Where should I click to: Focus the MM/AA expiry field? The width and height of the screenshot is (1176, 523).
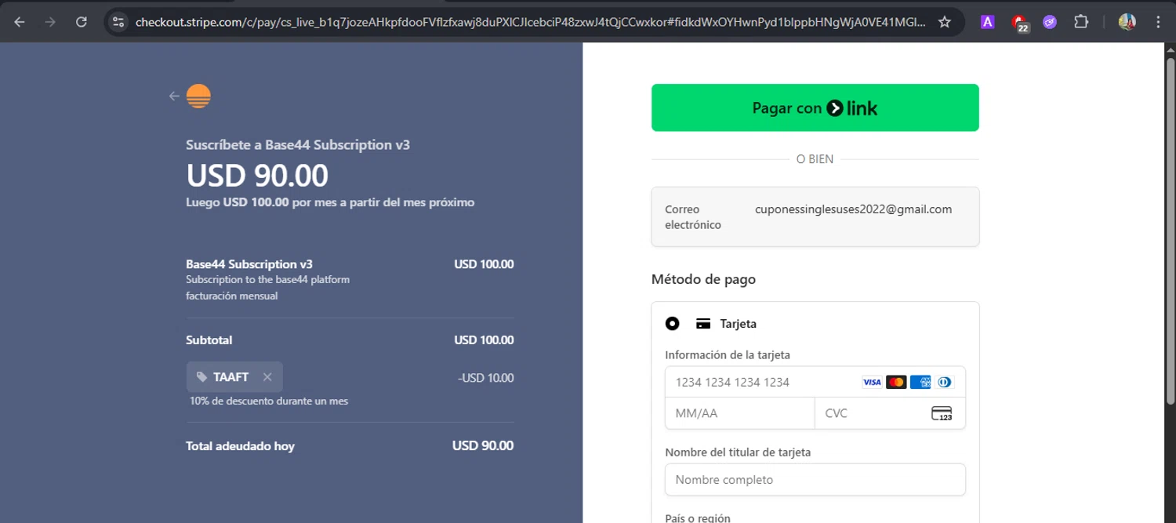740,413
